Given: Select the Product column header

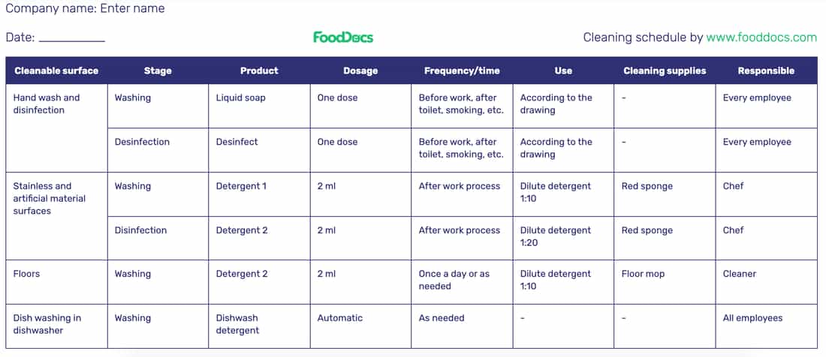Looking at the screenshot, I should pyautogui.click(x=259, y=70).
